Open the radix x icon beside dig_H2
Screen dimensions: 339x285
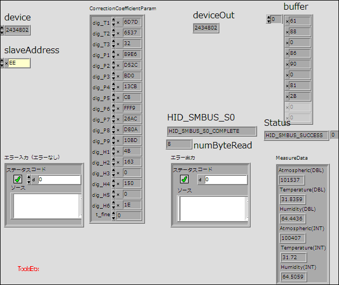[118, 162]
